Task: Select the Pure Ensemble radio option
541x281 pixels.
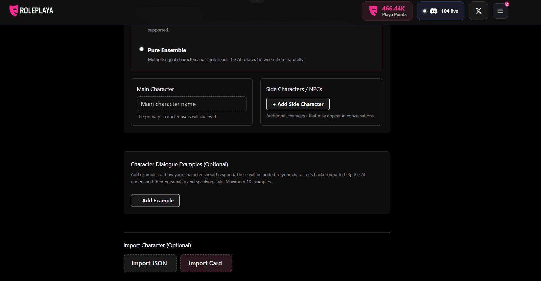Action: tap(142, 49)
